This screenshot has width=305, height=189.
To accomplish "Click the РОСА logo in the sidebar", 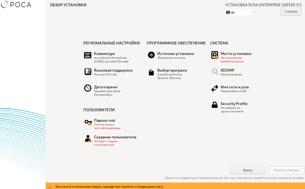I will [x=16, y=5].
